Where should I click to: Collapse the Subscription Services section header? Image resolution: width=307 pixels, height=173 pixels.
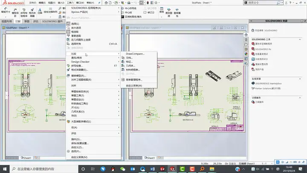pos(300,98)
